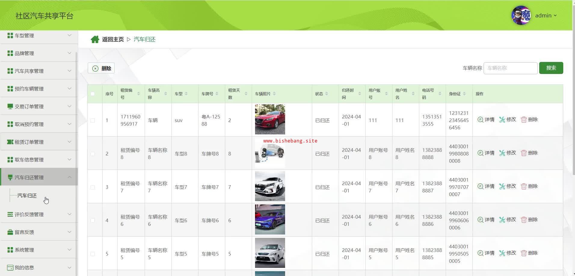Screen dimensions: 575x276
Task: Click the home icon in the breadcrumb
Action: [x=95, y=39]
